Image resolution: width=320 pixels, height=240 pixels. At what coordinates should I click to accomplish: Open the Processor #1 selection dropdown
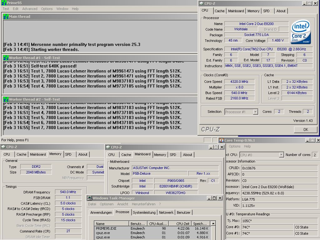coord(256,112)
